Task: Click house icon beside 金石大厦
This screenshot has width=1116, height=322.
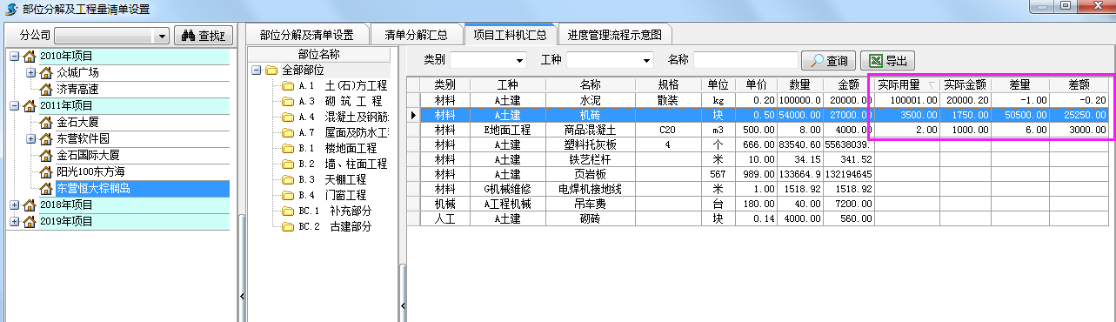Action: pos(47,122)
